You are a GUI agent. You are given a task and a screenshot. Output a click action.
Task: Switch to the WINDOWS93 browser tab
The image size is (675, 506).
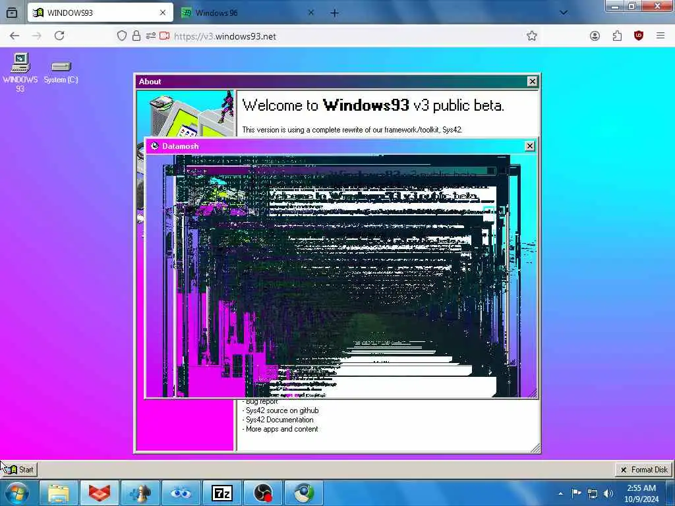[100, 13]
